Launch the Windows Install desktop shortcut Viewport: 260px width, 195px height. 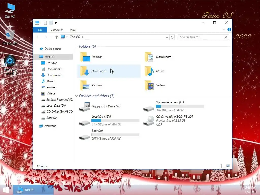coord(10,65)
